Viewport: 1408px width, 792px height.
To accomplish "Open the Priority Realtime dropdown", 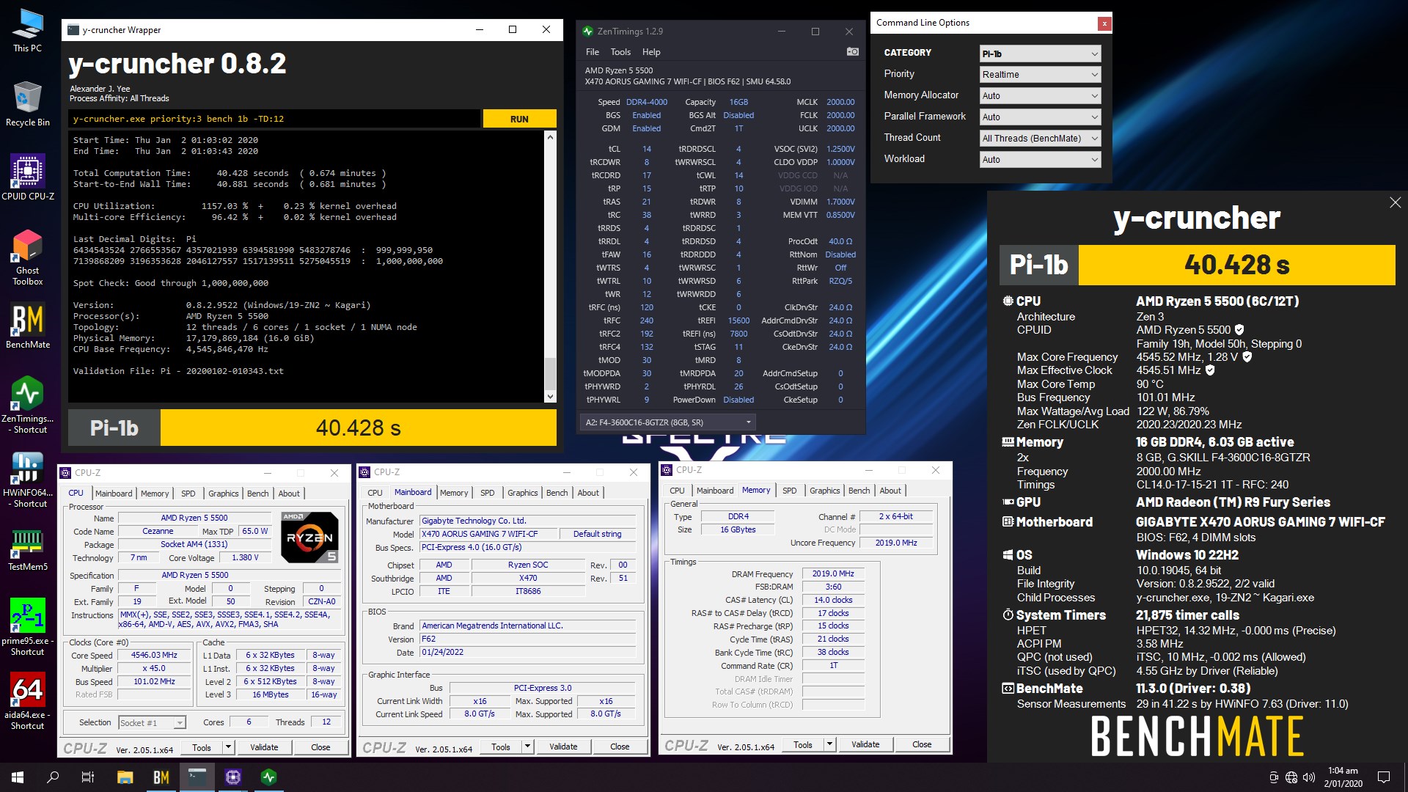I will tap(1040, 75).
